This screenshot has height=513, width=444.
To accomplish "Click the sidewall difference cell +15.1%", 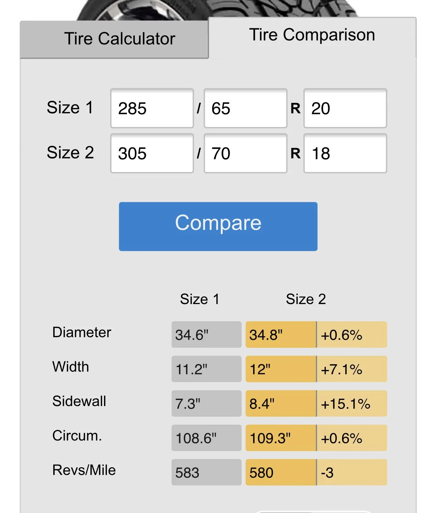I will click(352, 403).
